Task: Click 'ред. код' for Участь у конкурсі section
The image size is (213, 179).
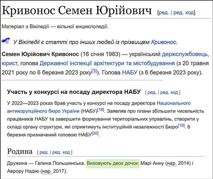Action: [169, 92]
